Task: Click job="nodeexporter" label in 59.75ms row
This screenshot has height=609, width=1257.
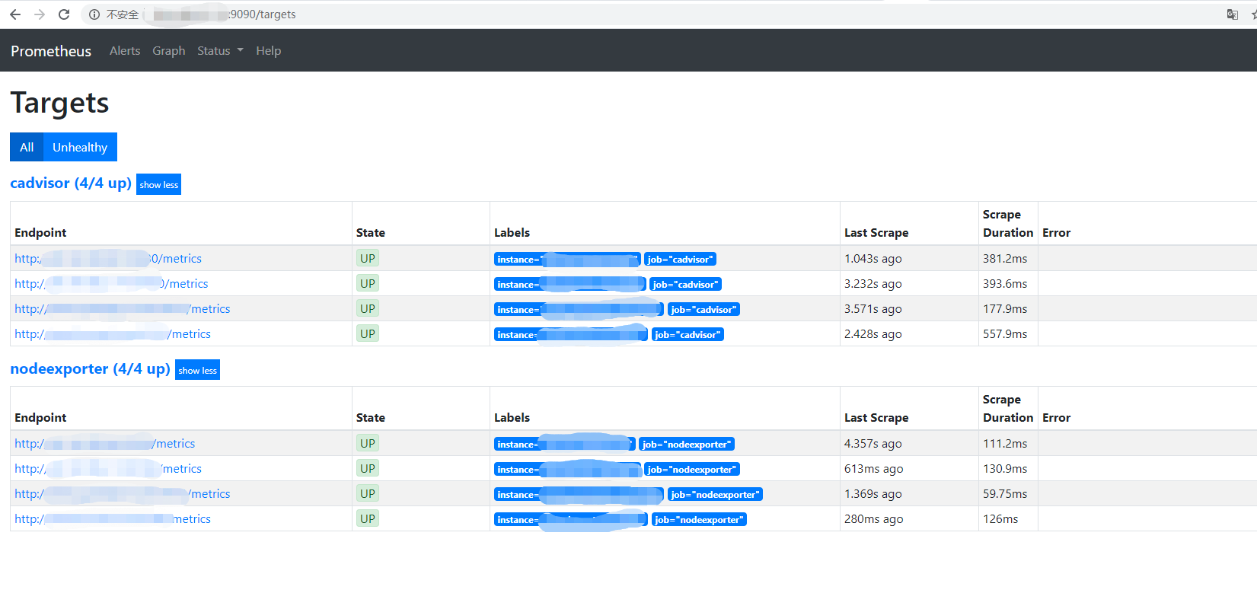Action: coord(715,495)
